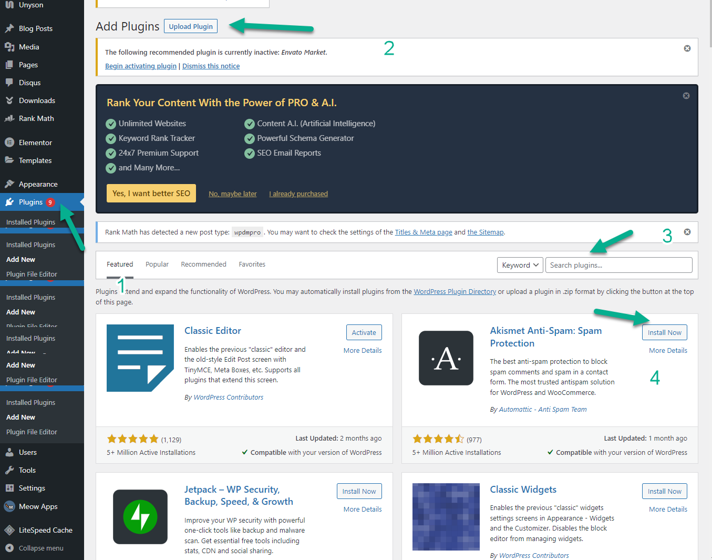Open the Disqus comments icon

click(x=9, y=83)
